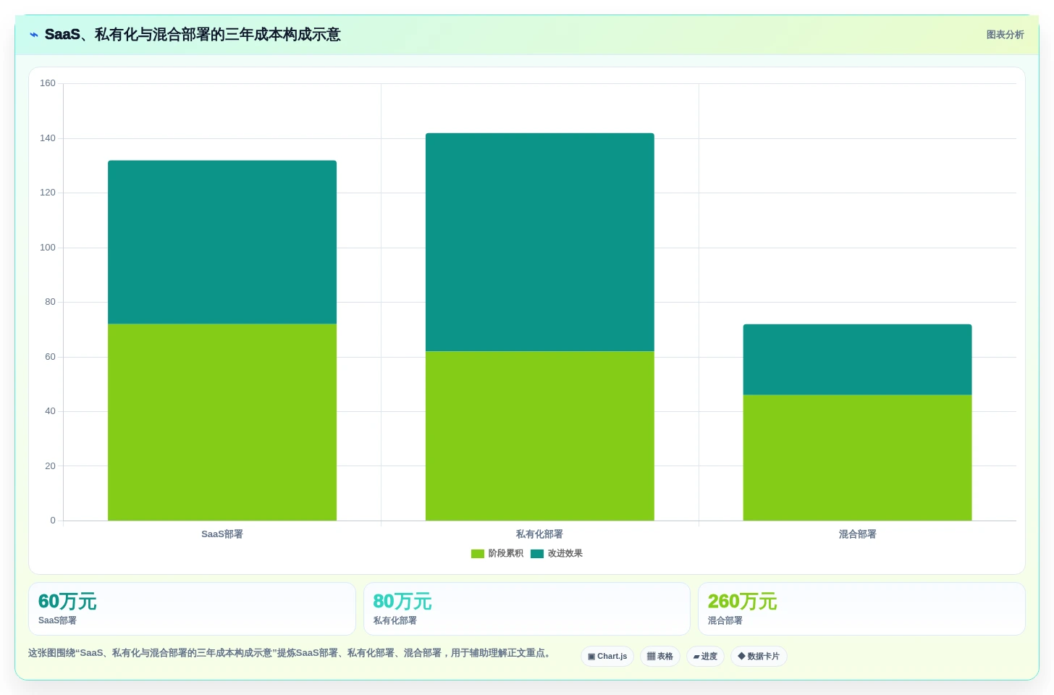
Task: Click the y-axis label 160
Action: pyautogui.click(x=48, y=83)
